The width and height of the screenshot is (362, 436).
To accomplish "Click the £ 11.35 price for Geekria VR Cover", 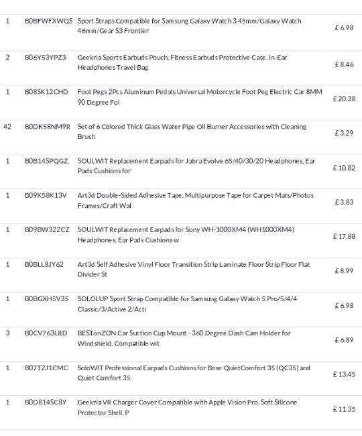I will point(344,409).
